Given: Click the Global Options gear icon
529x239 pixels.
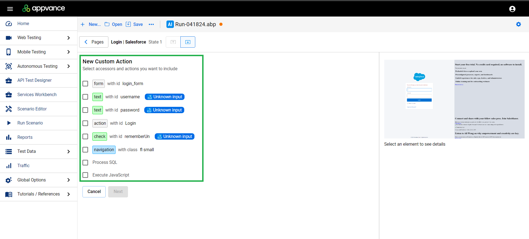Looking at the screenshot, I should (x=9, y=180).
